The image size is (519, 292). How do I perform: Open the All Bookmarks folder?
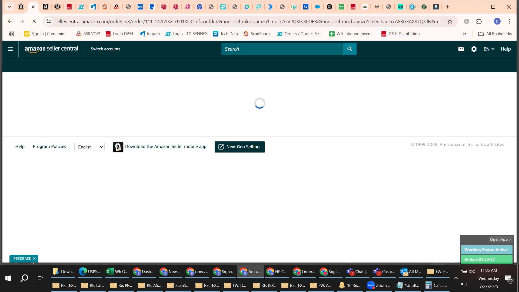[x=495, y=34]
